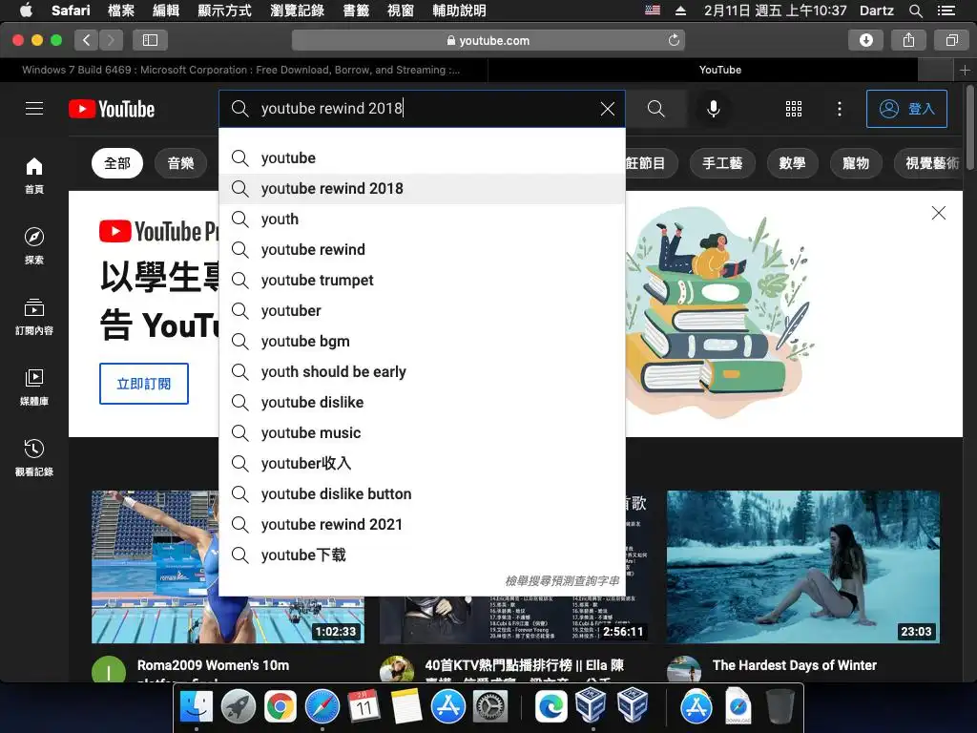The image size is (977, 733).
Task: Add a new Safari tab
Action: 965,70
